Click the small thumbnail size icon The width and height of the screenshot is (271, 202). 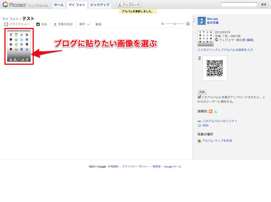coord(163,24)
